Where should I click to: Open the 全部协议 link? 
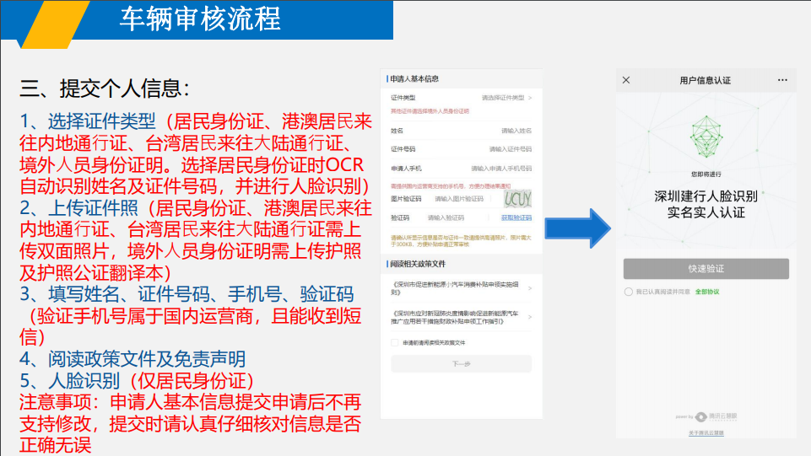707,292
